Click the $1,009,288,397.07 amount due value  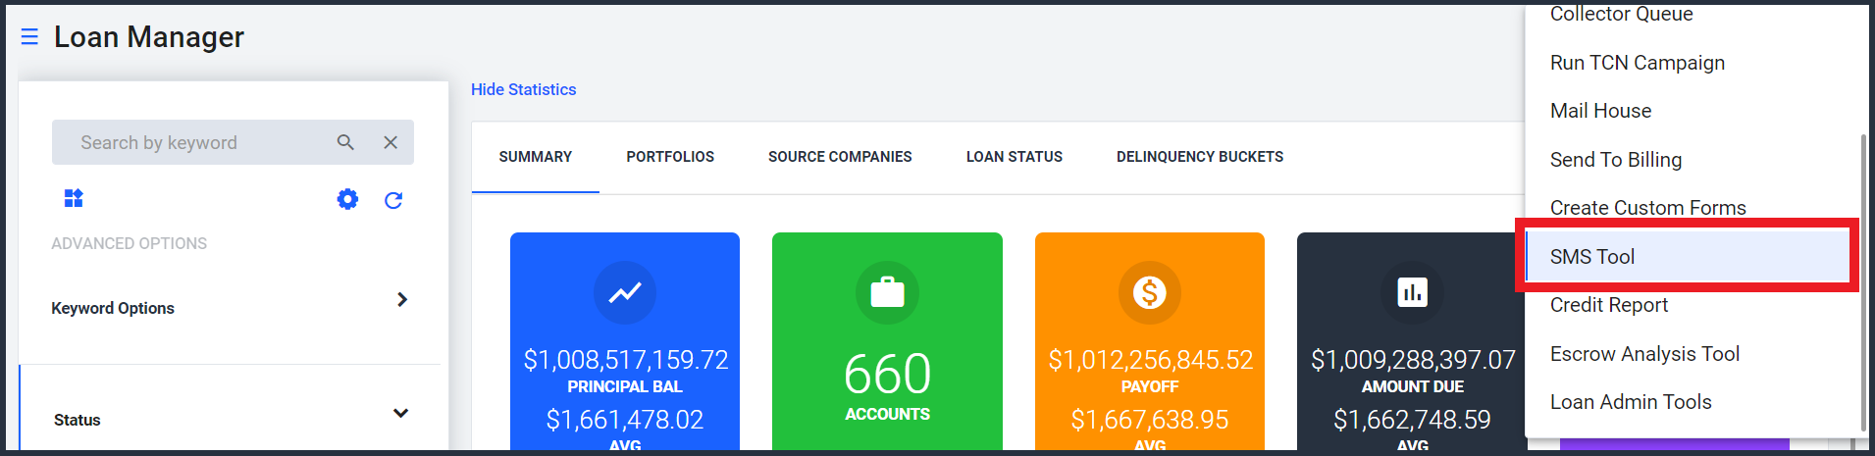(1413, 360)
